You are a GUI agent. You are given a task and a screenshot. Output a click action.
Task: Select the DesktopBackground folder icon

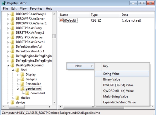point(12,65)
